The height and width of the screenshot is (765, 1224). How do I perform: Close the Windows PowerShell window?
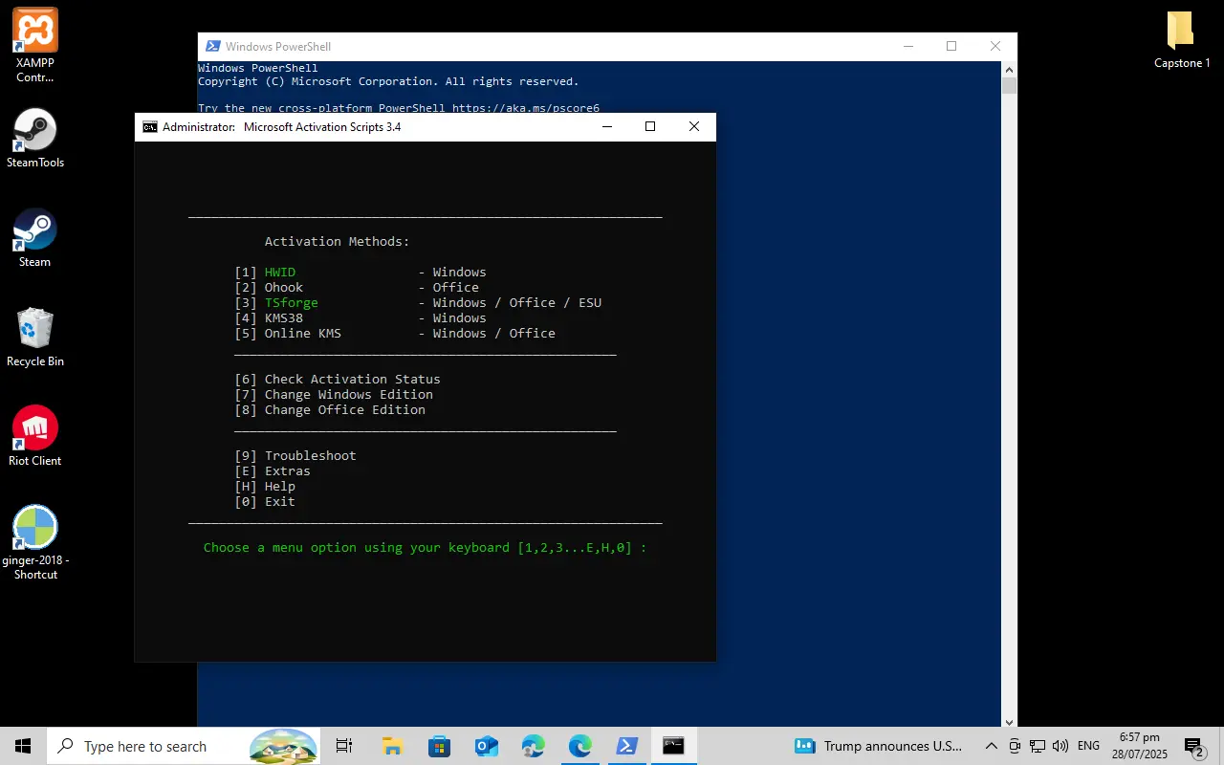[995, 46]
